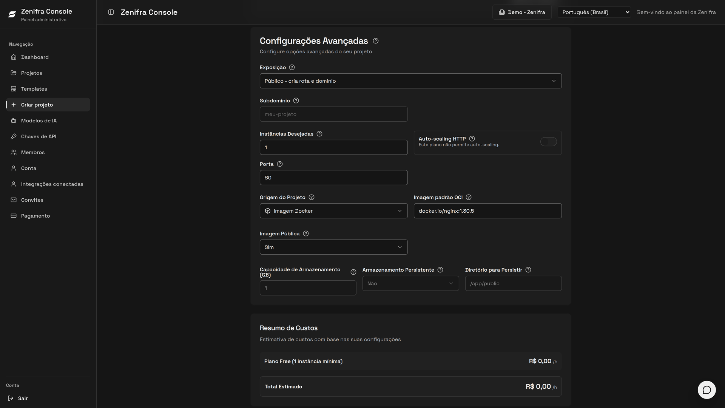Viewport: 725px width, 408px height.
Task: Click the Instâncias Desejadas input field
Action: [334, 147]
